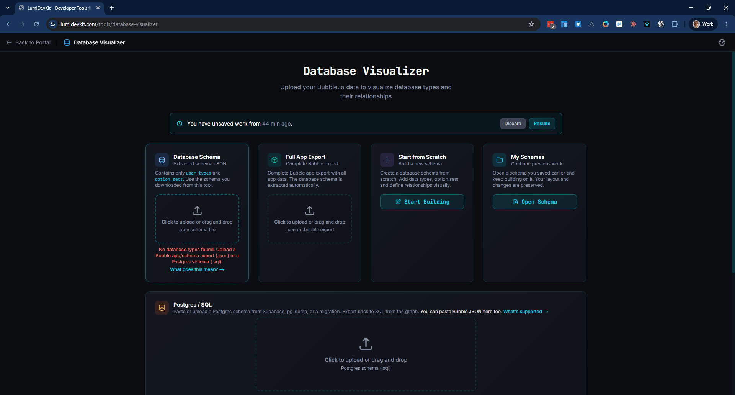Screen dimensions: 735x395
Task: Open the browser Extensions puzzle icon
Action: [x=675, y=24]
